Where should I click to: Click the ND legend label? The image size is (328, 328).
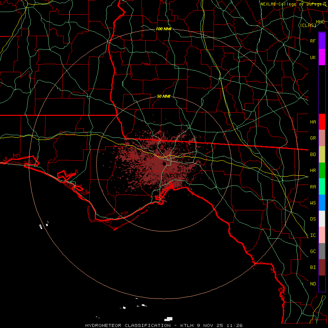(313, 284)
